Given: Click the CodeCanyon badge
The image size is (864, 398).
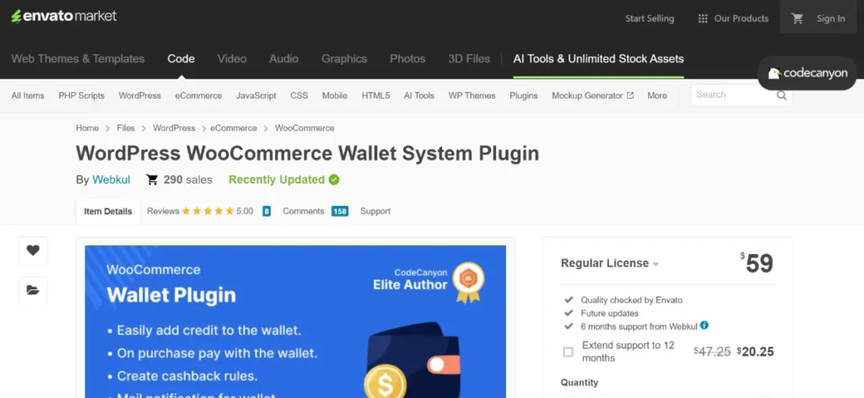Looking at the screenshot, I should pos(807,73).
